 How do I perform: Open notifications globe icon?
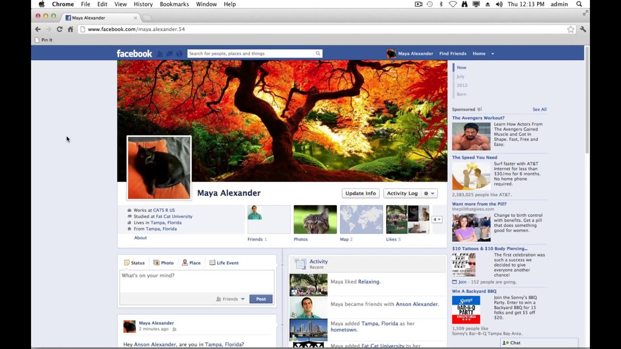pyautogui.click(x=179, y=54)
